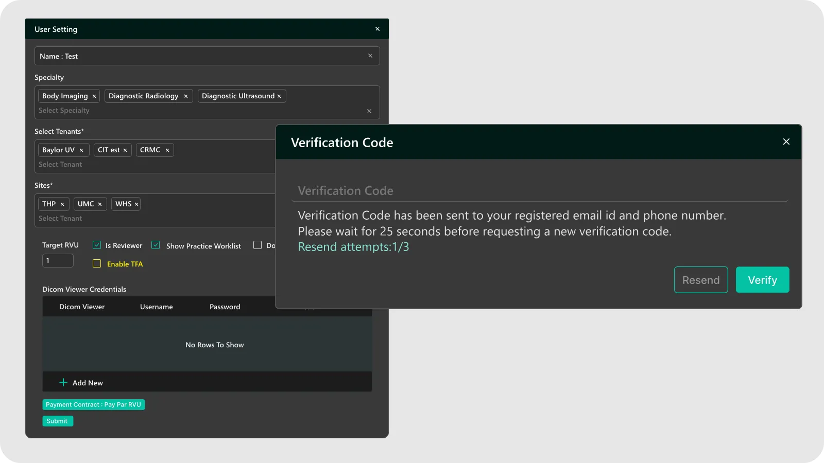Remove the CIT est tenant tag
The width and height of the screenshot is (824, 463).
pos(125,150)
